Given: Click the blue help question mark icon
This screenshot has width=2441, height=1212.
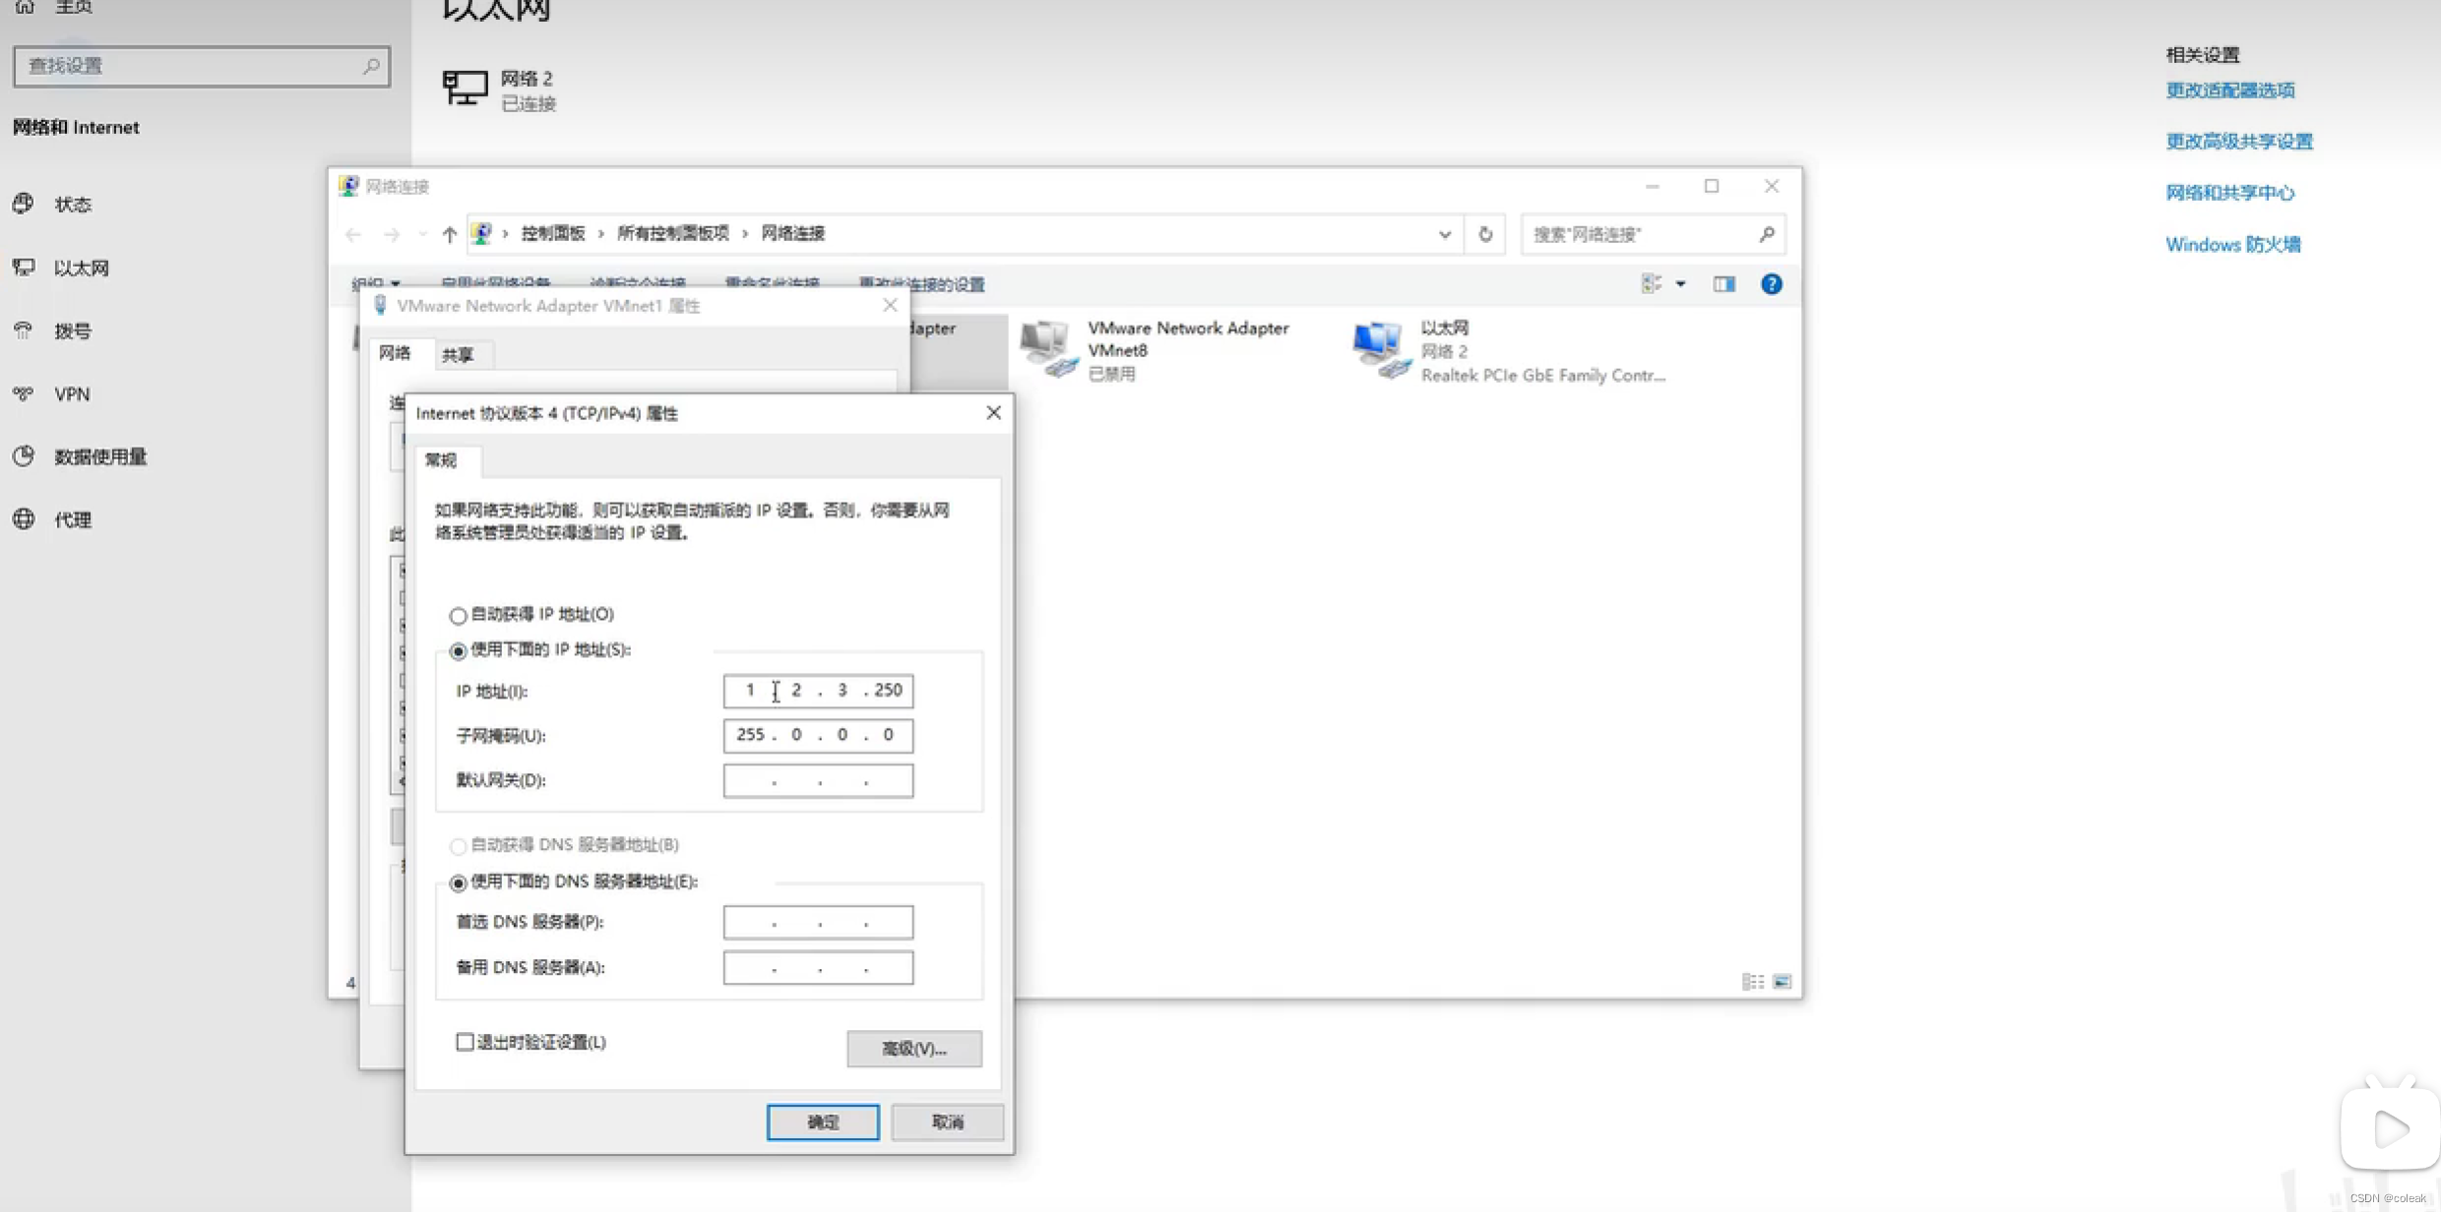Looking at the screenshot, I should pos(1771,284).
